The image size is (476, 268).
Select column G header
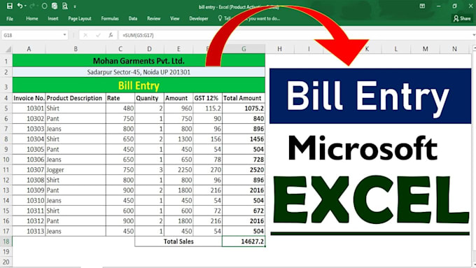244,49
